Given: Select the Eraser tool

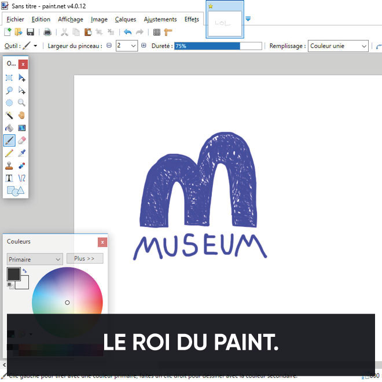Looking at the screenshot, I should point(21,140).
